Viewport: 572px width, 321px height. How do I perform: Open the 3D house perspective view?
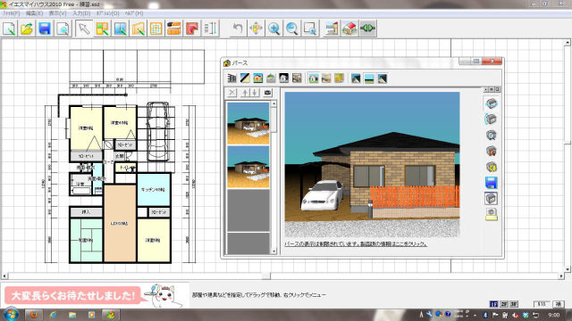click(349, 29)
